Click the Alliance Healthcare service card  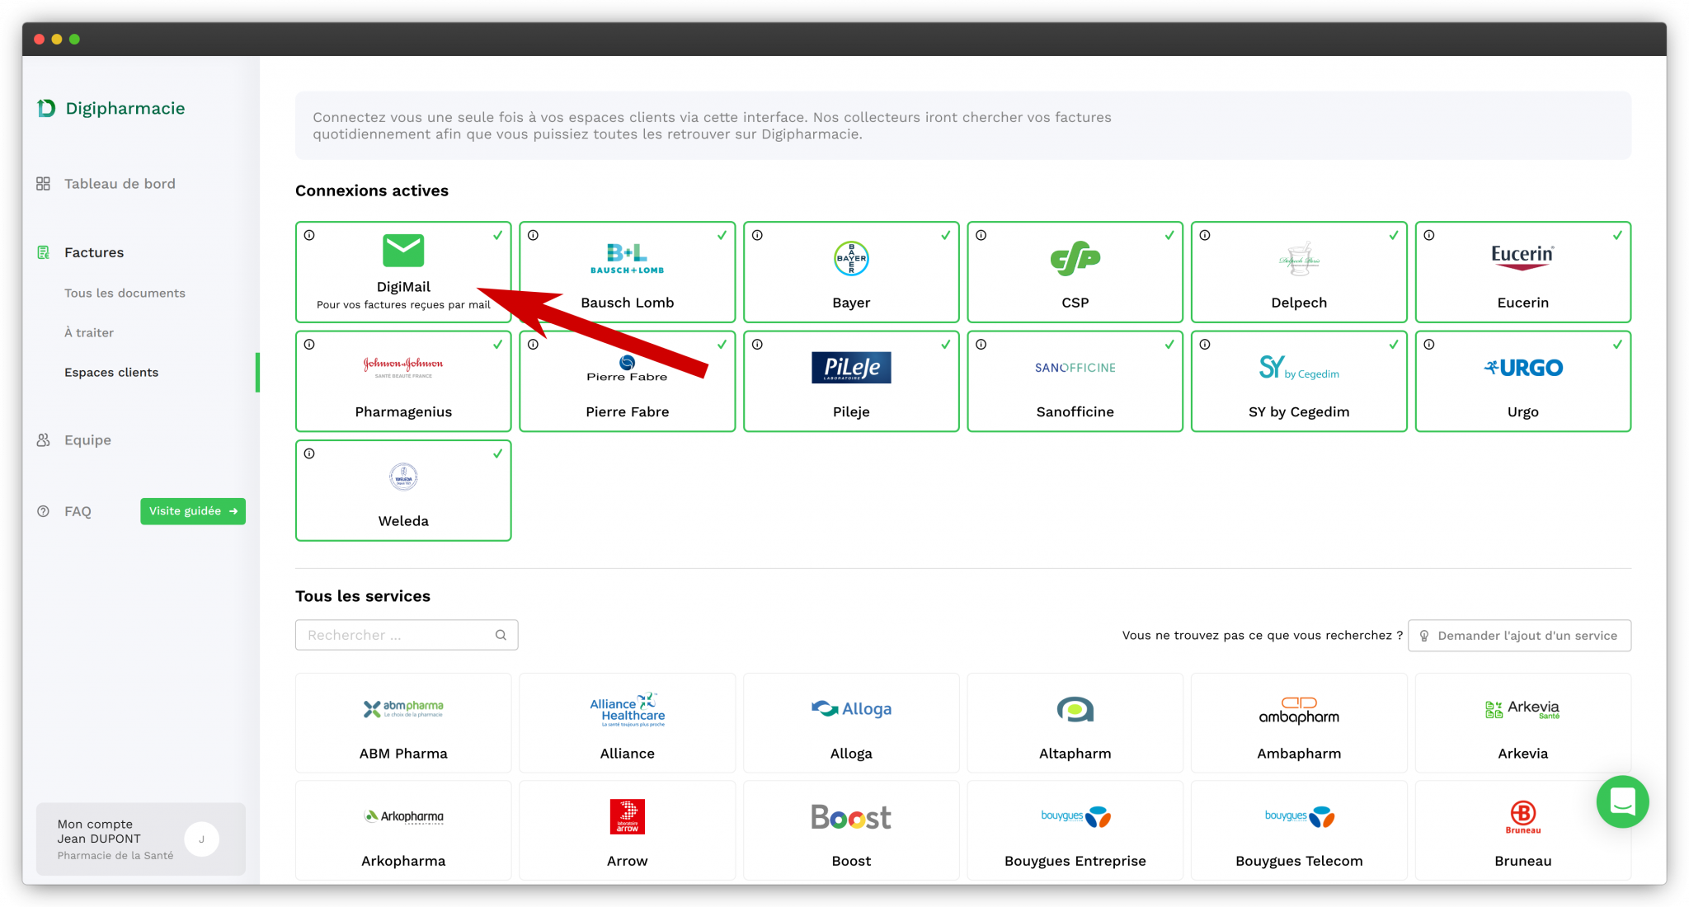coord(627,722)
